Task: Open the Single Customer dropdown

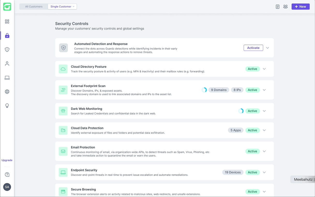Action: [62, 6]
